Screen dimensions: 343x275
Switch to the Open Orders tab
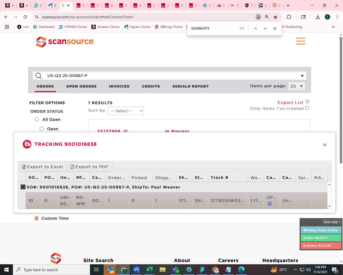[x=81, y=86]
